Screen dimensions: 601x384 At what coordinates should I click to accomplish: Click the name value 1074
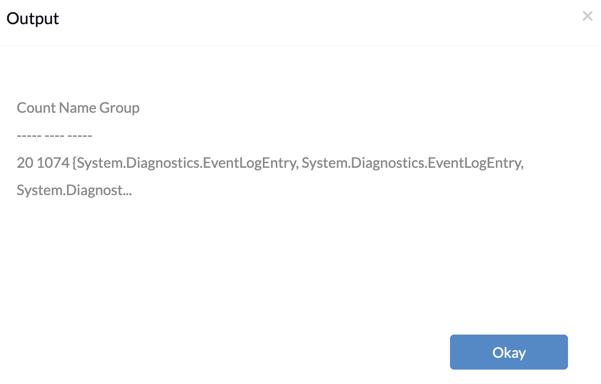click(x=53, y=163)
